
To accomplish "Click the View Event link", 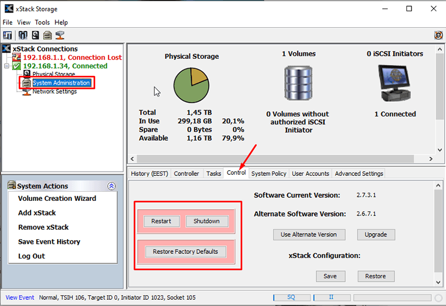I will pyautogui.click(x=20, y=298).
